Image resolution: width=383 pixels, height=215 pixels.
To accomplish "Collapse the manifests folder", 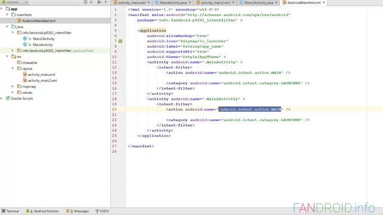I will (7, 14).
